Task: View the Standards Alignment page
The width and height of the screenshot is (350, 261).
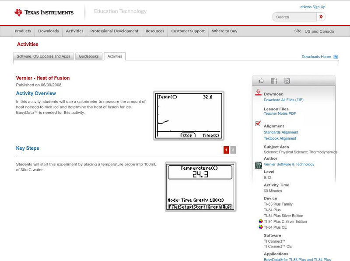Action: pos(280,132)
